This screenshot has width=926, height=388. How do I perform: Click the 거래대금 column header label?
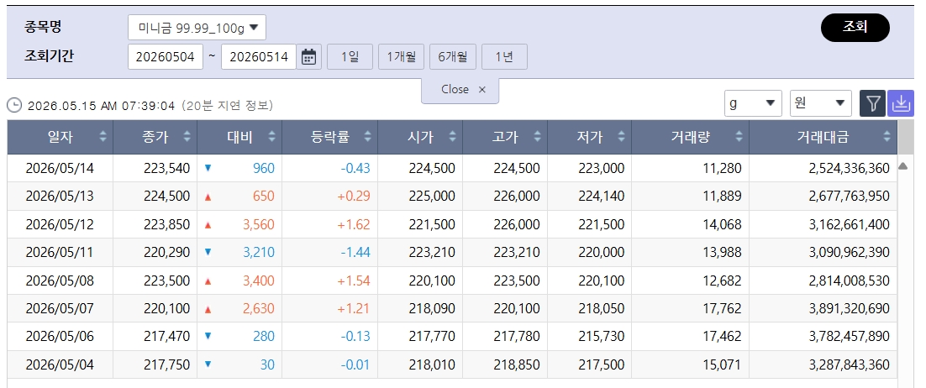tap(823, 137)
